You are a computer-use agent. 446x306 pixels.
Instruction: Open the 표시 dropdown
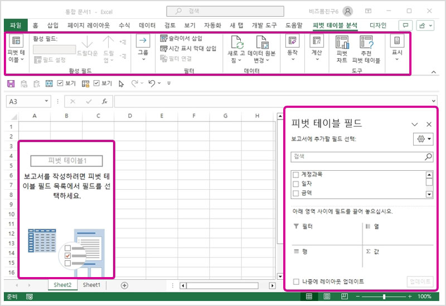(397, 48)
